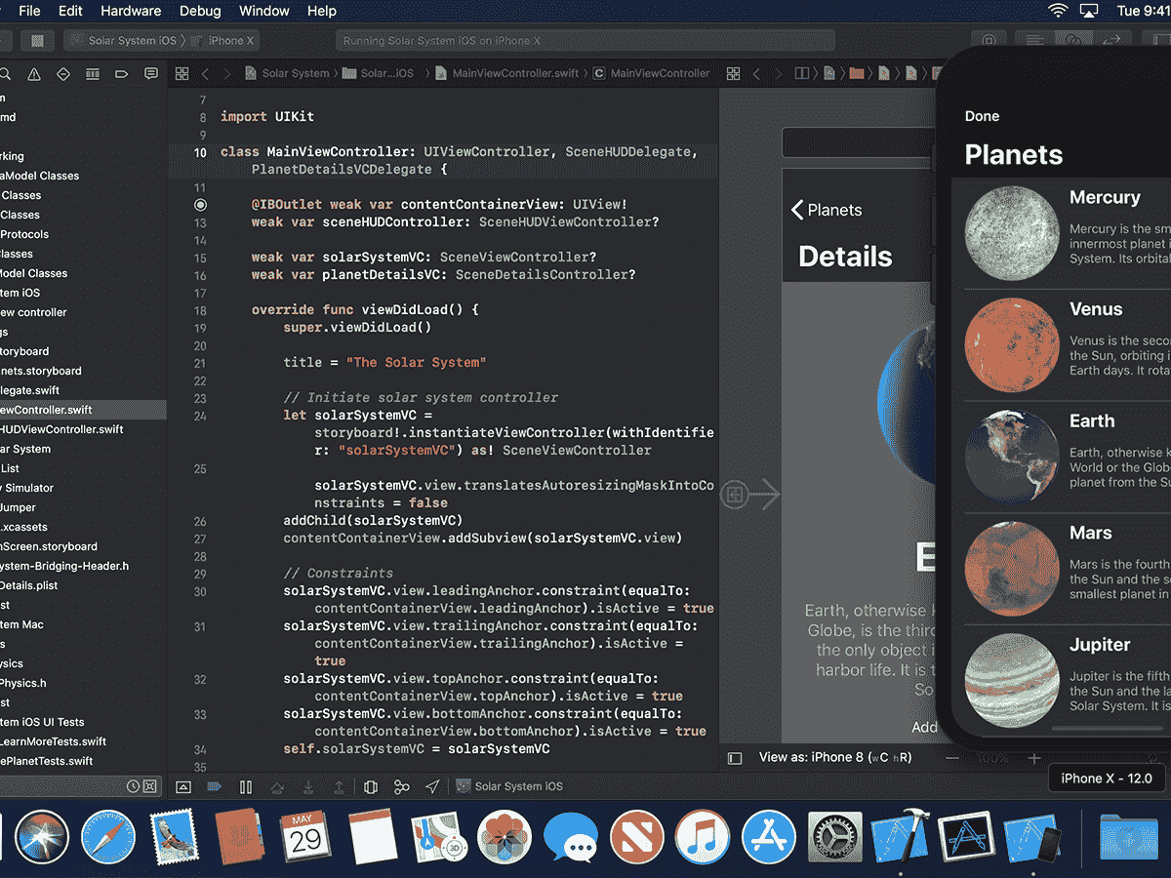The image size is (1171, 878).
Task: Tap Done in the iPhone simulator
Action: click(x=982, y=116)
